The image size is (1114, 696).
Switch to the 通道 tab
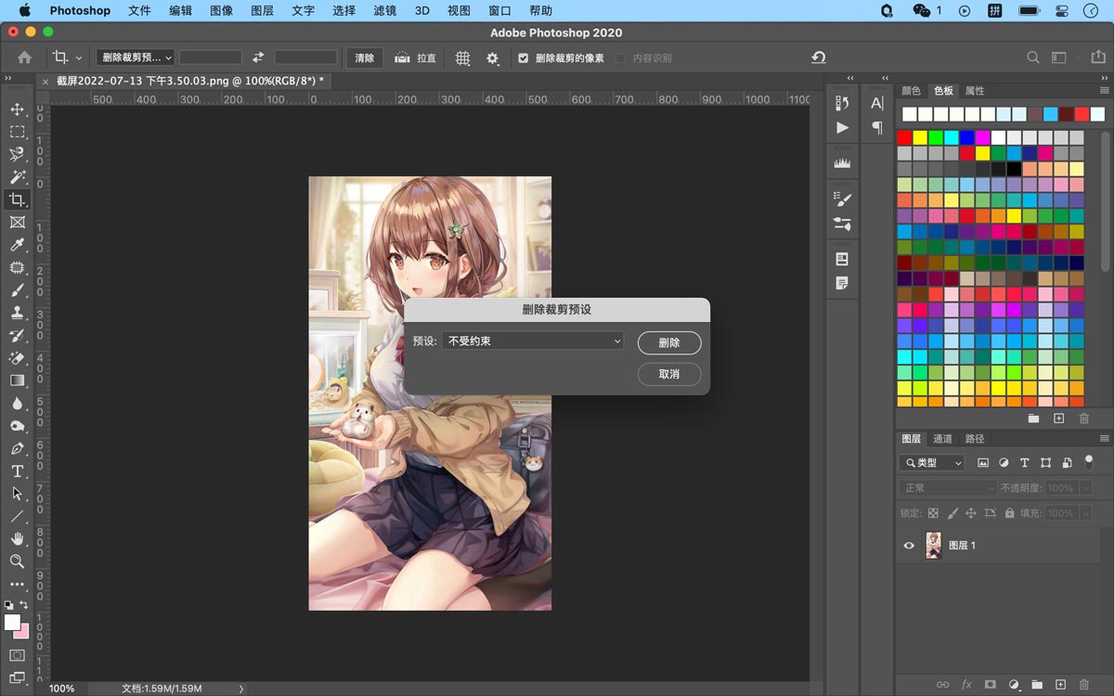pos(943,439)
